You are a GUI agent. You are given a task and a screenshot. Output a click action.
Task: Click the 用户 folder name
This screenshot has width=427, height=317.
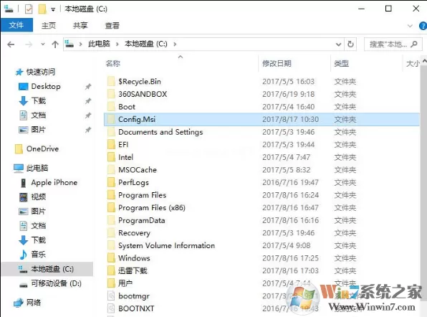tap(125, 283)
